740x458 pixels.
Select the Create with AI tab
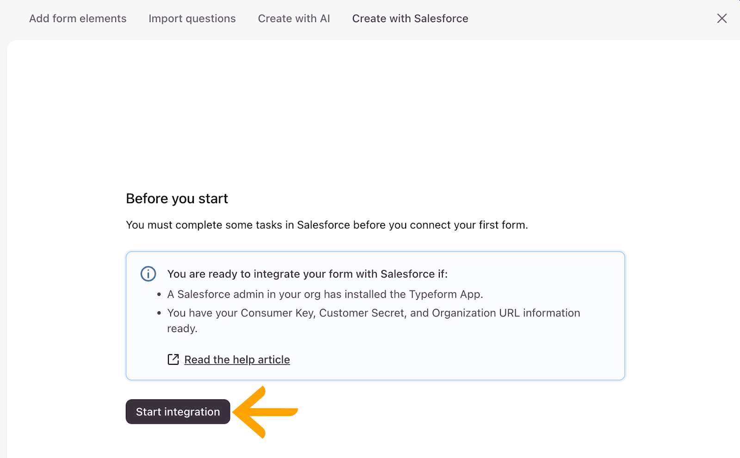point(294,18)
